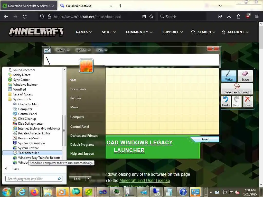The width and height of the screenshot is (263, 197).
Task: Open Default Programs
Action: (82, 145)
